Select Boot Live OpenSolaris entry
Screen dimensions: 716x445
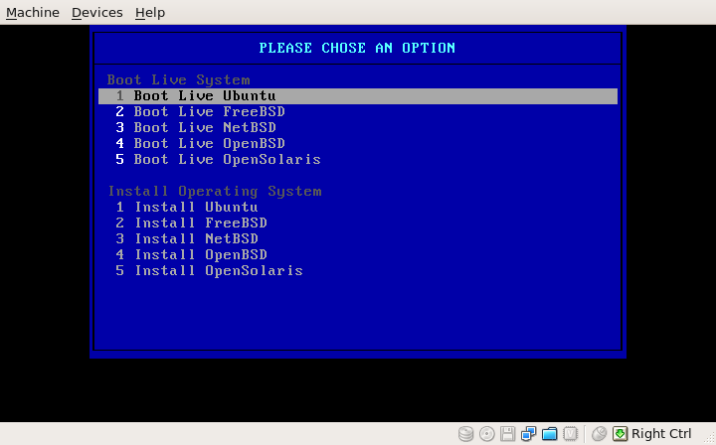click(227, 160)
